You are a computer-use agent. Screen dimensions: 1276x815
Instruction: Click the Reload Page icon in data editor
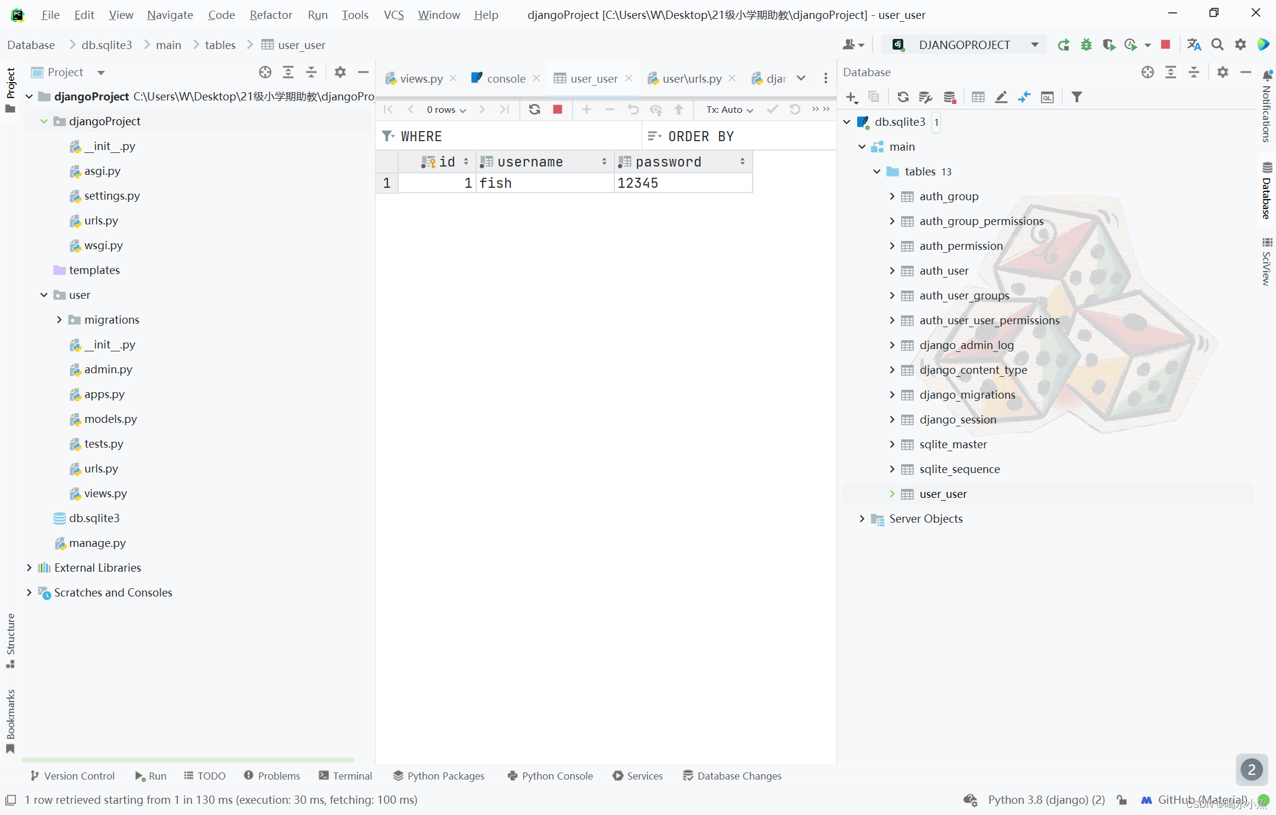[x=534, y=110]
